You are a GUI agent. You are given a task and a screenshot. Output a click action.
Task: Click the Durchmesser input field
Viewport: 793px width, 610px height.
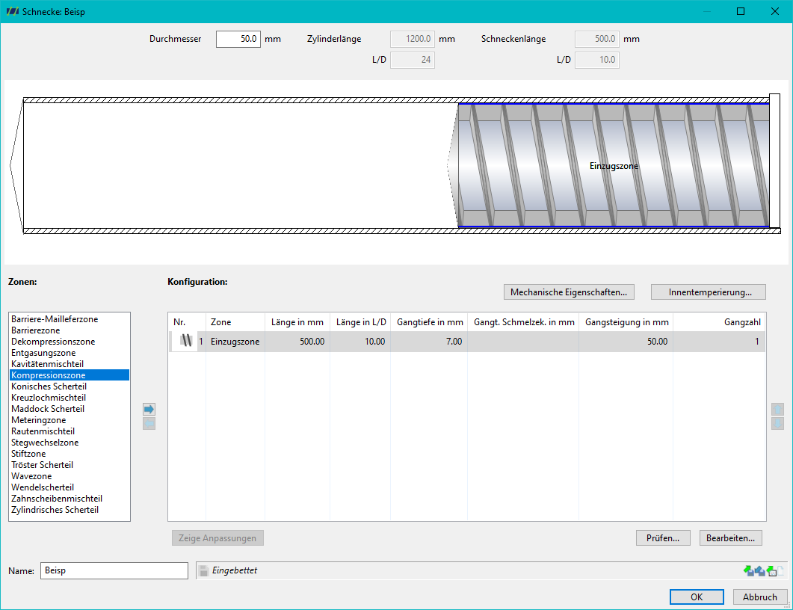[x=238, y=39]
